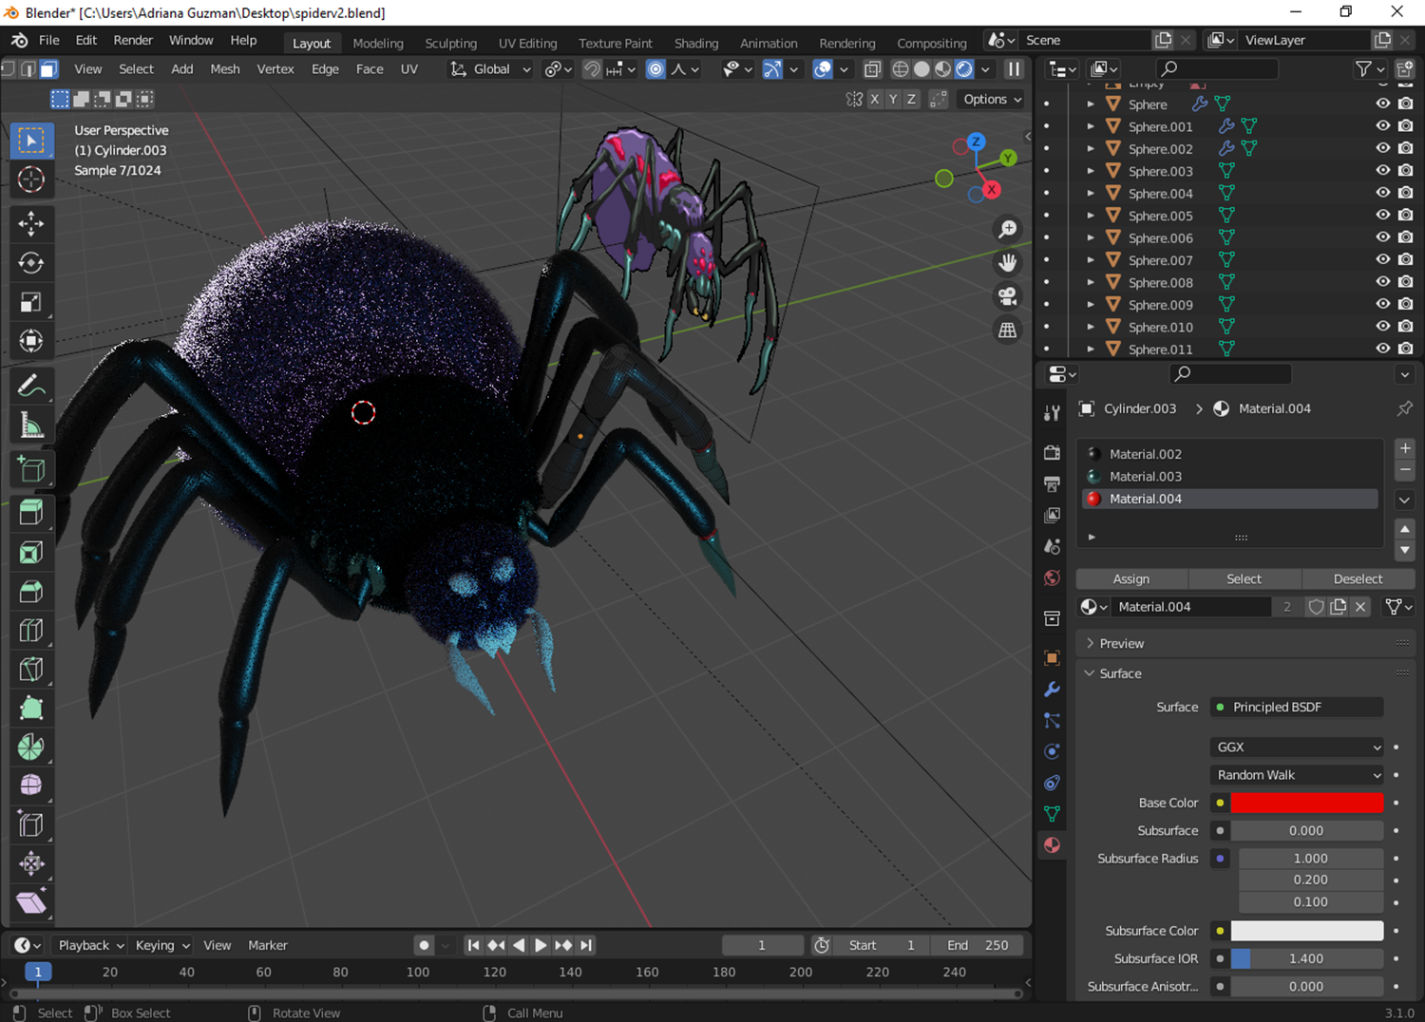Open the File menu
This screenshot has width=1425, height=1022.
pyautogui.click(x=49, y=40)
